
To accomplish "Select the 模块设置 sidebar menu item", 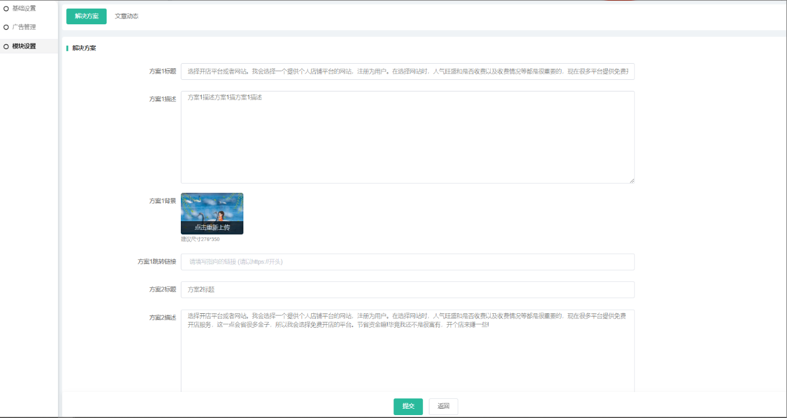I will [x=24, y=46].
